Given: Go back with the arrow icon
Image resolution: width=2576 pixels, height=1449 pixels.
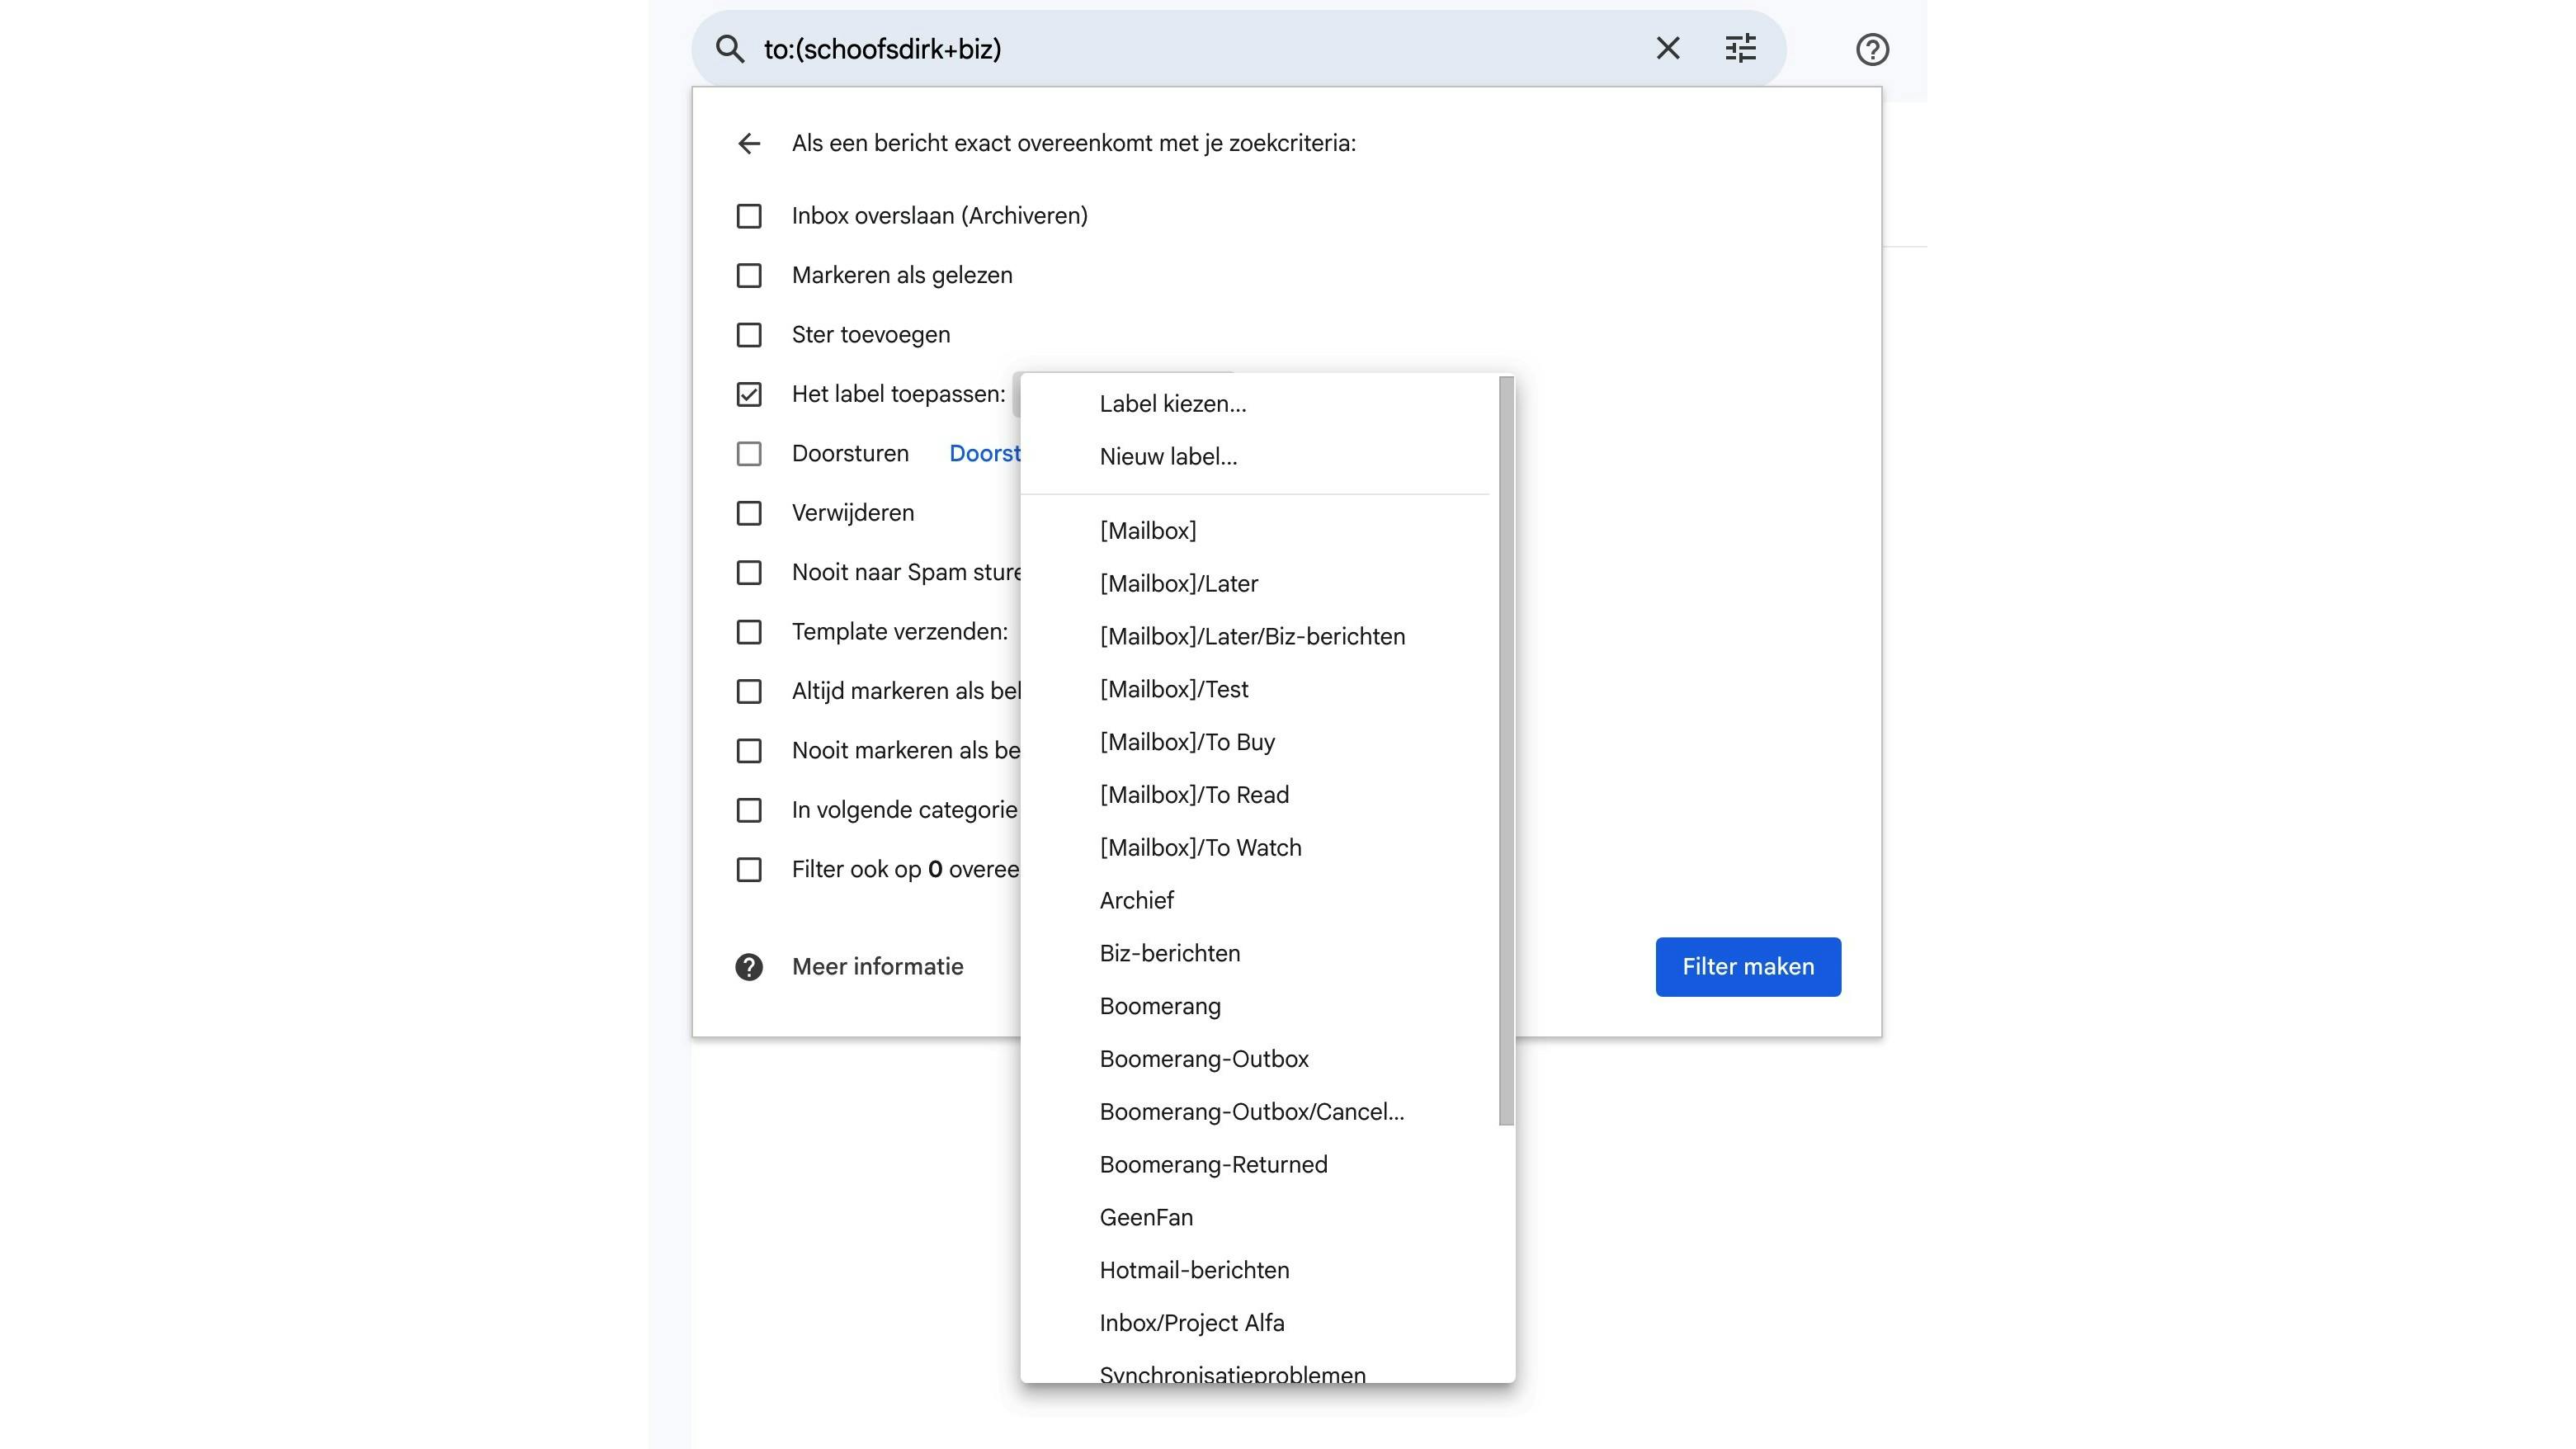Looking at the screenshot, I should [x=749, y=144].
